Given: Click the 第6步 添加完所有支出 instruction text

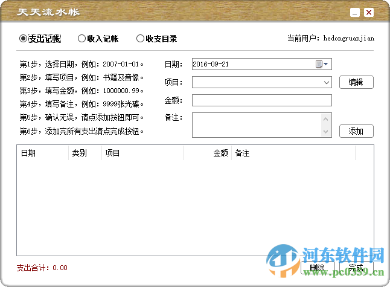Looking at the screenshot, I should click(x=82, y=131).
